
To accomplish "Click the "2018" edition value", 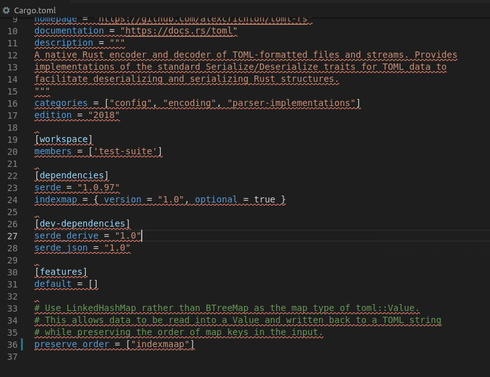I will 104,115.
